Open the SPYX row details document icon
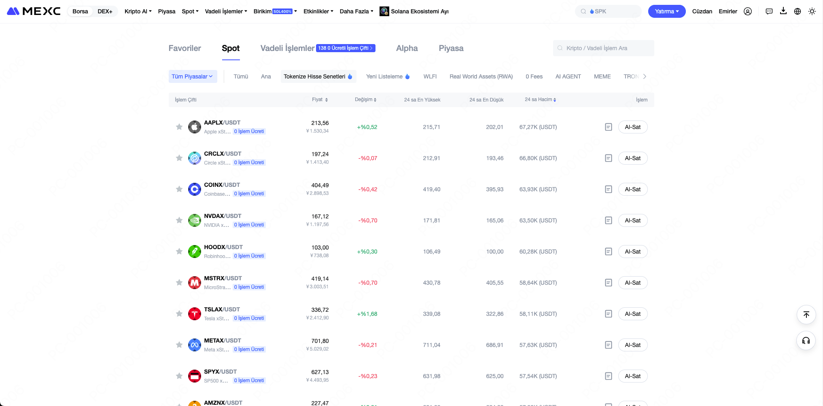 pos(609,376)
